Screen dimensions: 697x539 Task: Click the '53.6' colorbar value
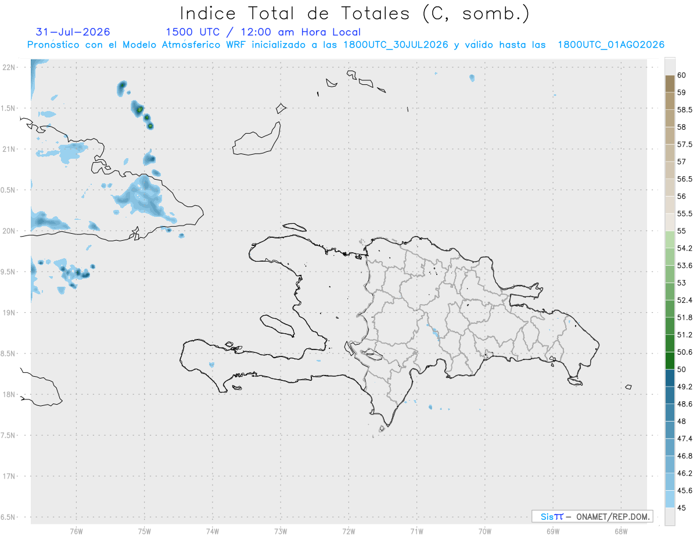(x=685, y=266)
